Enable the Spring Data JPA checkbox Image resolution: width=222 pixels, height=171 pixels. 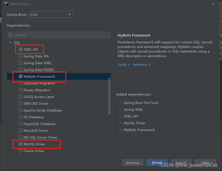[x=21, y=56]
